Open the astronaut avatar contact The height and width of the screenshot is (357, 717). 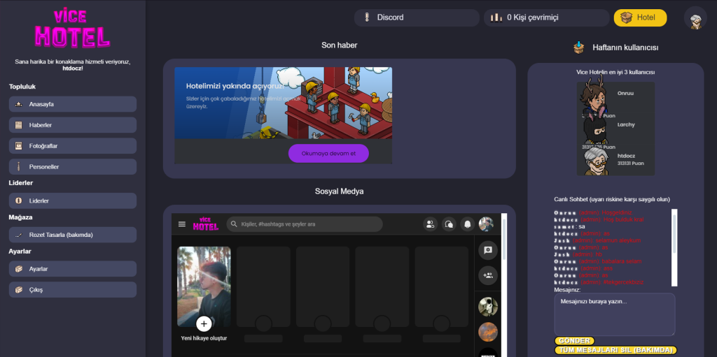(x=488, y=306)
